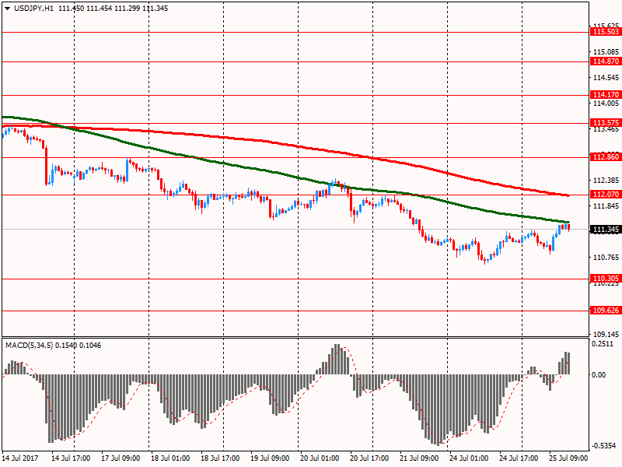This screenshot has height=467, width=622.
Task: Click the 24 Jul 01:00 time label
Action: pyautogui.click(x=469, y=458)
